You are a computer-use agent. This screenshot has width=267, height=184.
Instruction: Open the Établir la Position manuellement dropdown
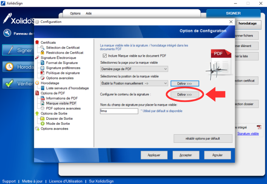click(x=134, y=83)
